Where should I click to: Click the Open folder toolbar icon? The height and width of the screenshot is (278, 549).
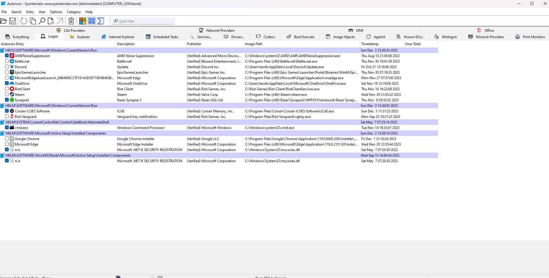pyautogui.click(x=3, y=21)
